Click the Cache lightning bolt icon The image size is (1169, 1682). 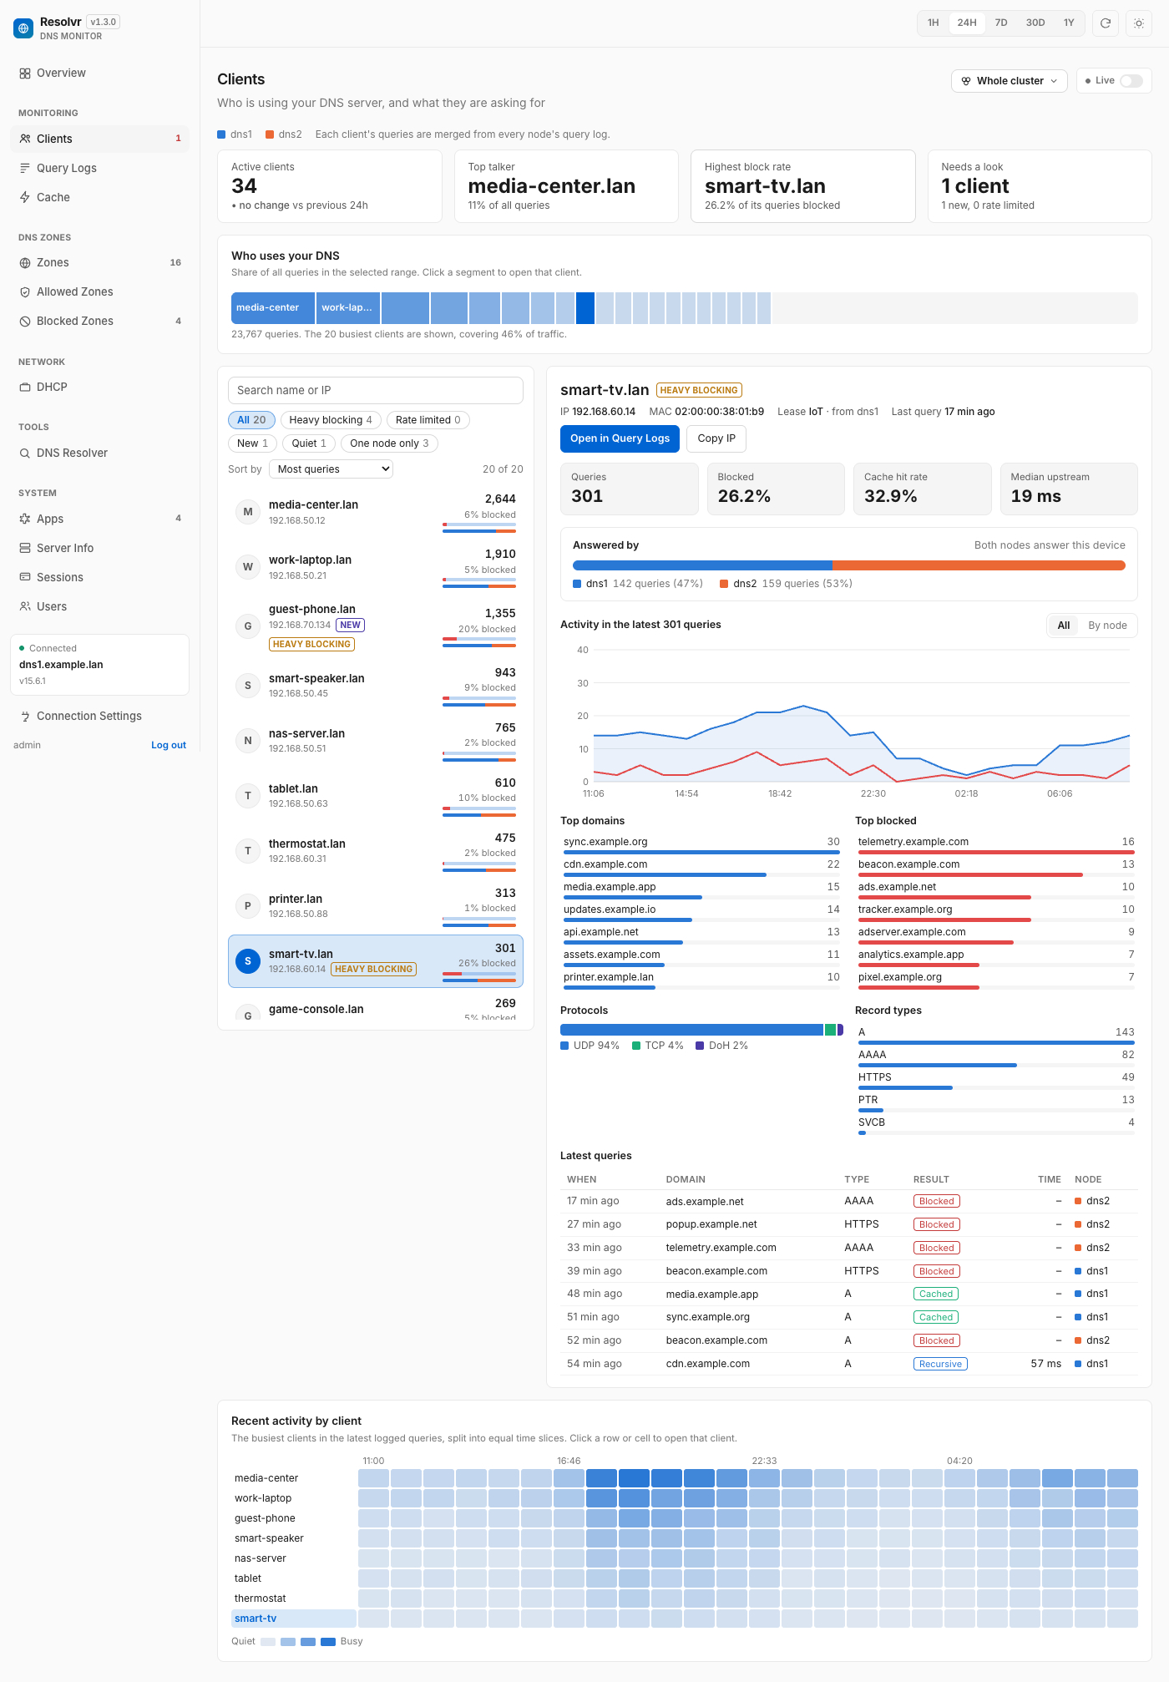point(25,197)
